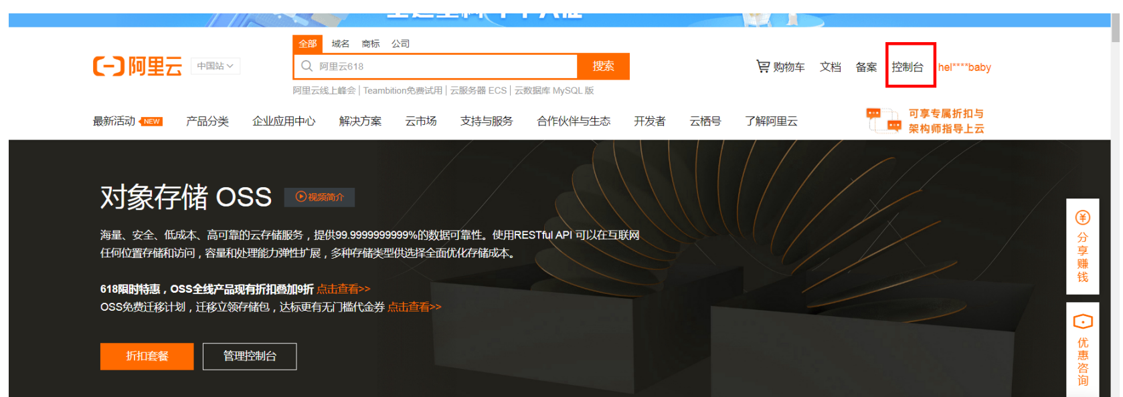The width and height of the screenshot is (1123, 397).
Task: Open the 合作伙伴与生态 menu
Action: 574,121
